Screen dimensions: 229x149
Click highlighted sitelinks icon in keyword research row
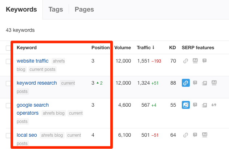tap(186, 83)
